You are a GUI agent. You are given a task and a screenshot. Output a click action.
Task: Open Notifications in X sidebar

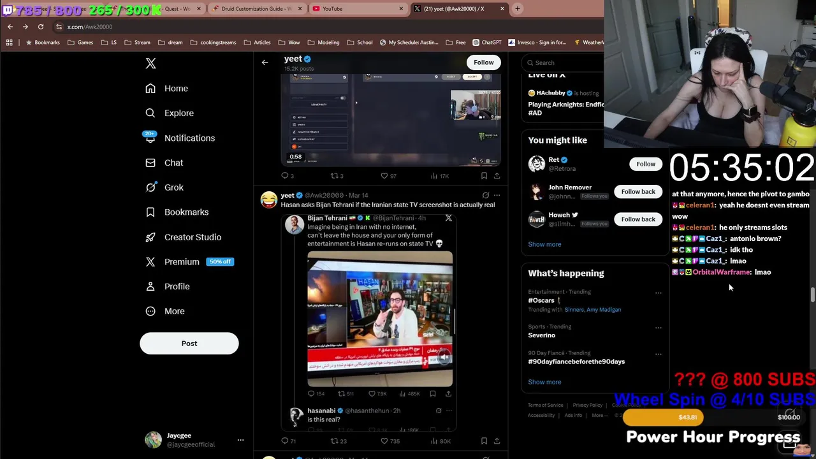pos(180,138)
